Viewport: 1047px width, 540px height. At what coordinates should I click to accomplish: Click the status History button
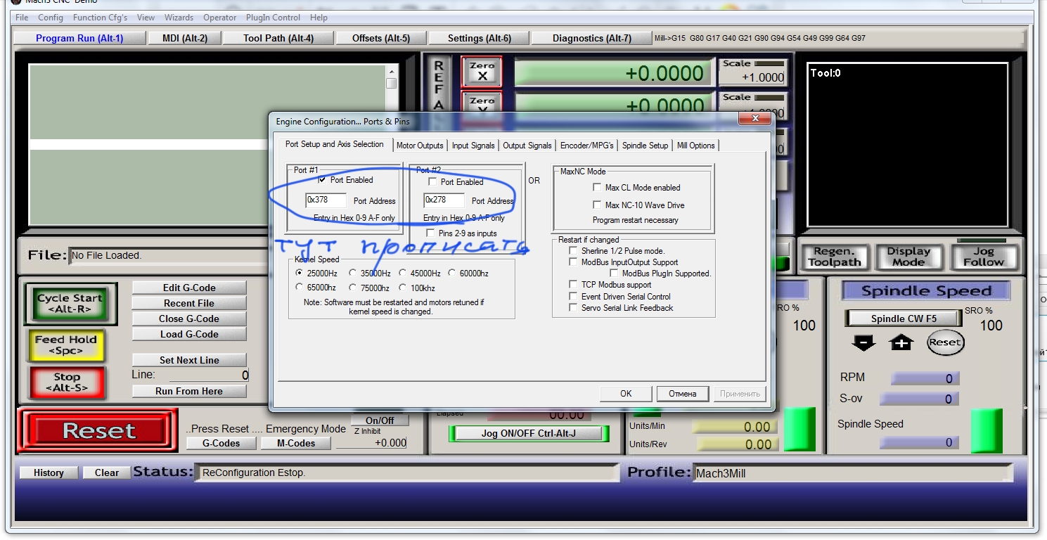[x=49, y=472]
